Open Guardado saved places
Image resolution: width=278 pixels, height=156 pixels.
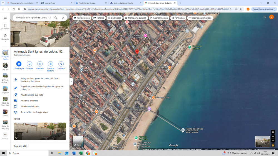pos(5,27)
